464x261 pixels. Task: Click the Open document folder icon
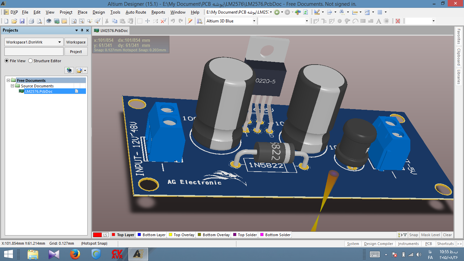[14, 21]
